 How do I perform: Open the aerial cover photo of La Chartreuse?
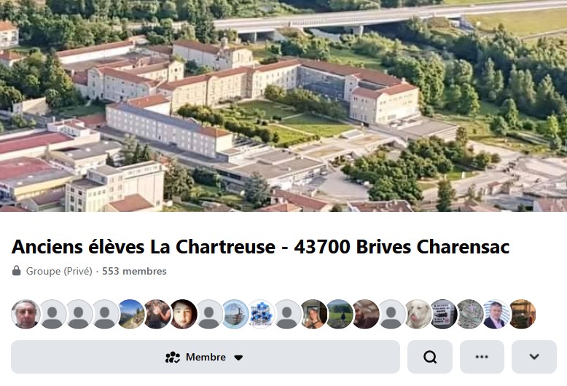click(283, 106)
